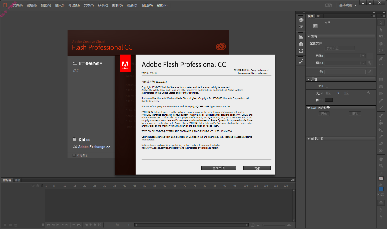Select the Ink Bottle tool
The image size is (387, 229).
[x=381, y=130]
